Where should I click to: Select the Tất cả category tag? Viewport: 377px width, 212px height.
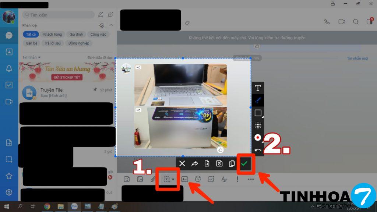coord(31,34)
